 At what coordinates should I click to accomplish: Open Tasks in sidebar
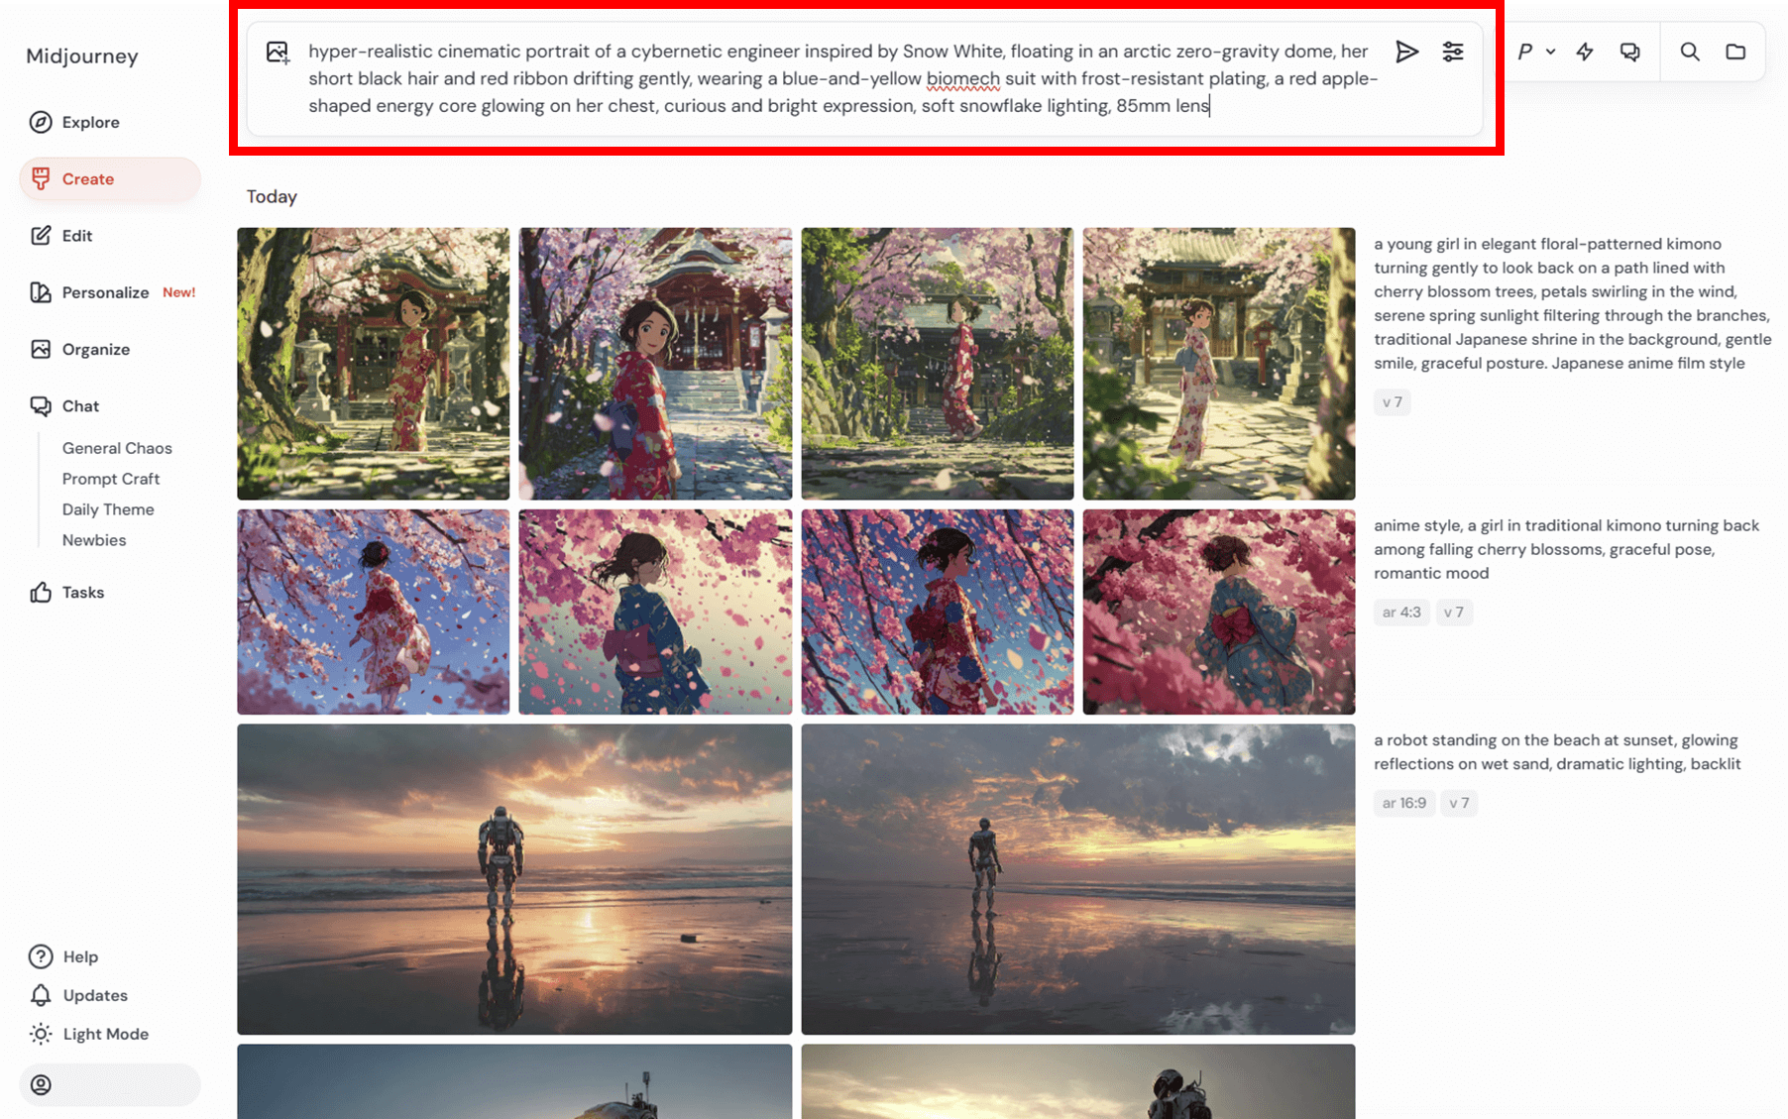pos(109,592)
